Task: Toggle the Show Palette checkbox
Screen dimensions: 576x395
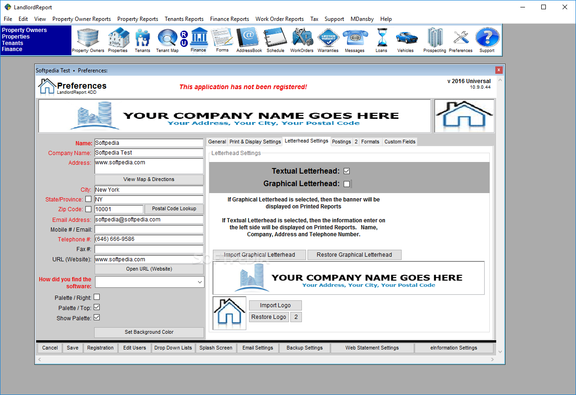Action: pyautogui.click(x=97, y=317)
